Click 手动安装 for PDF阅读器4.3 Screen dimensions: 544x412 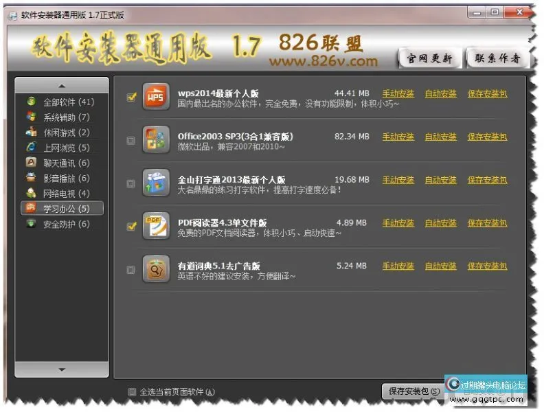[398, 223]
